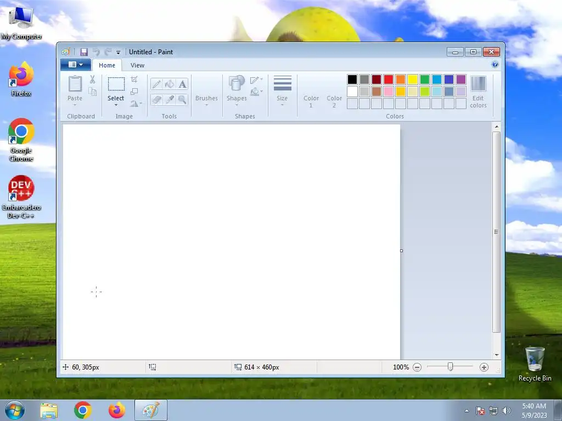
Task: Open Paint Help question mark icon
Action: (495, 65)
